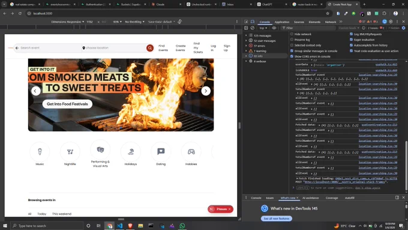Switch to the Application tab in DevTools
This screenshot has width=408, height=230.
point(282,22)
